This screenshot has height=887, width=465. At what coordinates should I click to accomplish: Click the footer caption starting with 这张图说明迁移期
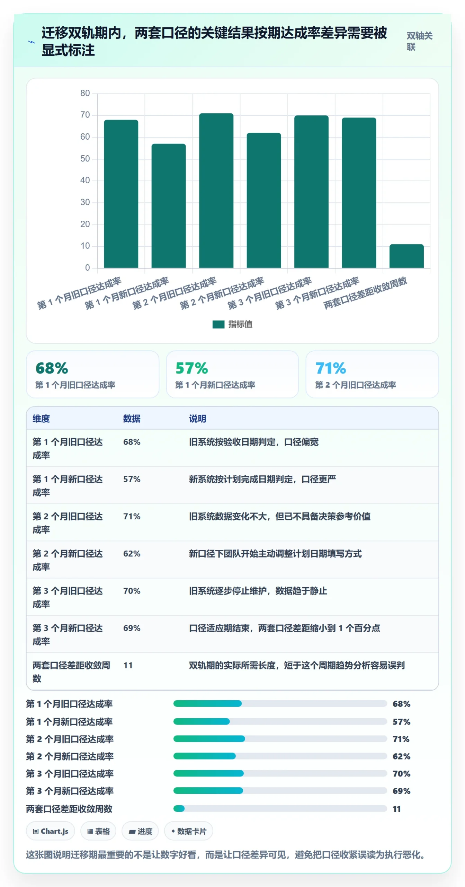pyautogui.click(x=225, y=855)
